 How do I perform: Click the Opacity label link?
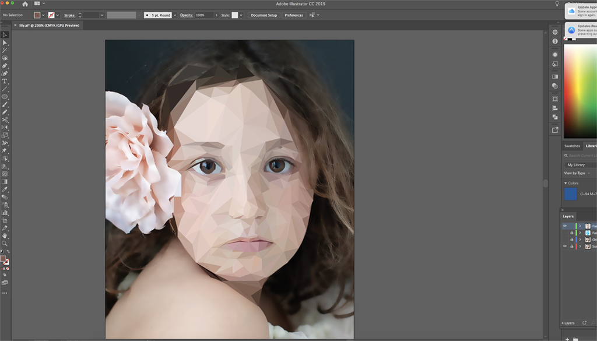coord(186,15)
